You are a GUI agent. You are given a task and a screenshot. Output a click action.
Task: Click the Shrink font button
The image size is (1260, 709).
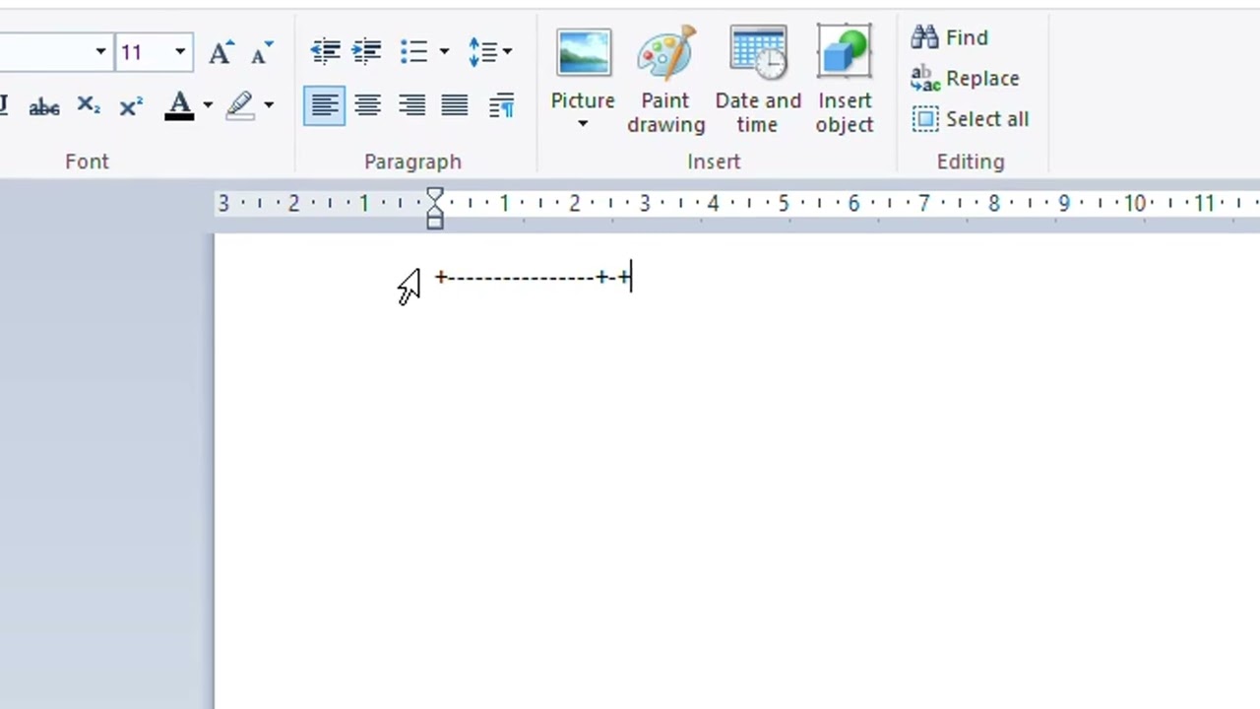click(261, 52)
